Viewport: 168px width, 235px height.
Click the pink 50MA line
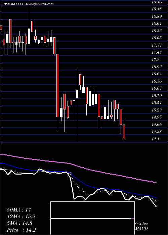coord(78,167)
